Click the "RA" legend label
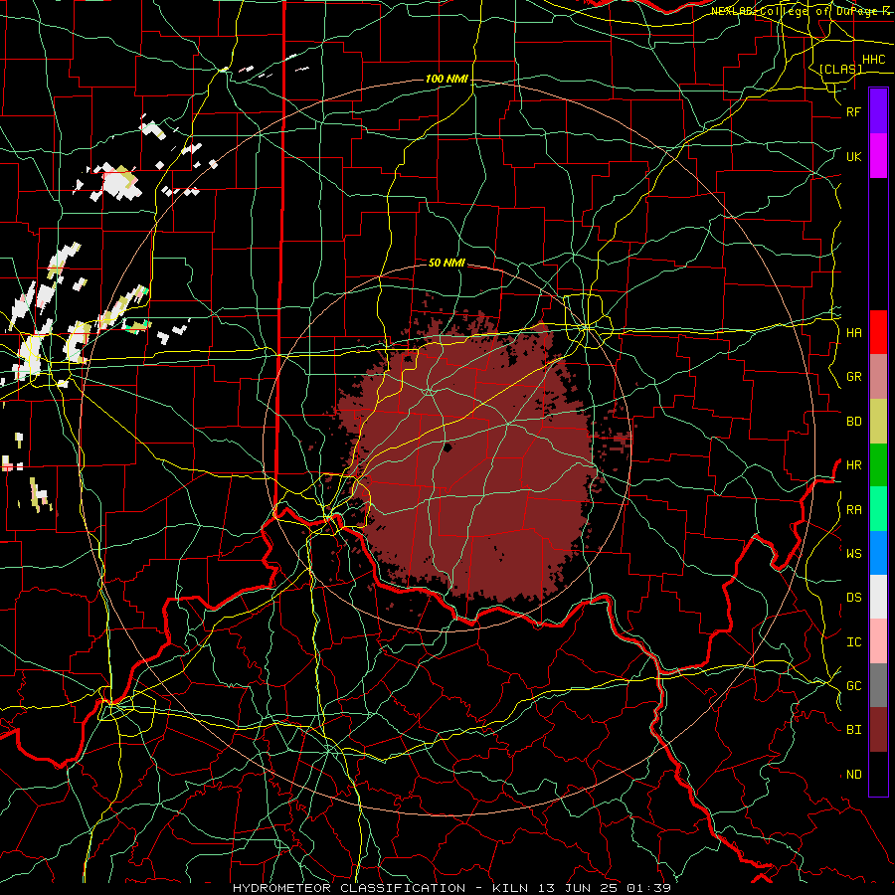 coord(853,509)
